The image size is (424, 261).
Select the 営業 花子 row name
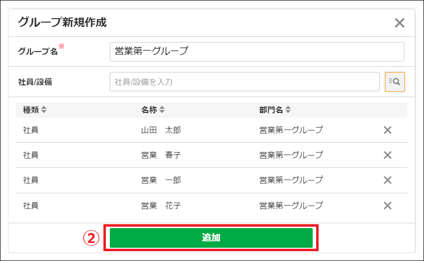(161, 206)
